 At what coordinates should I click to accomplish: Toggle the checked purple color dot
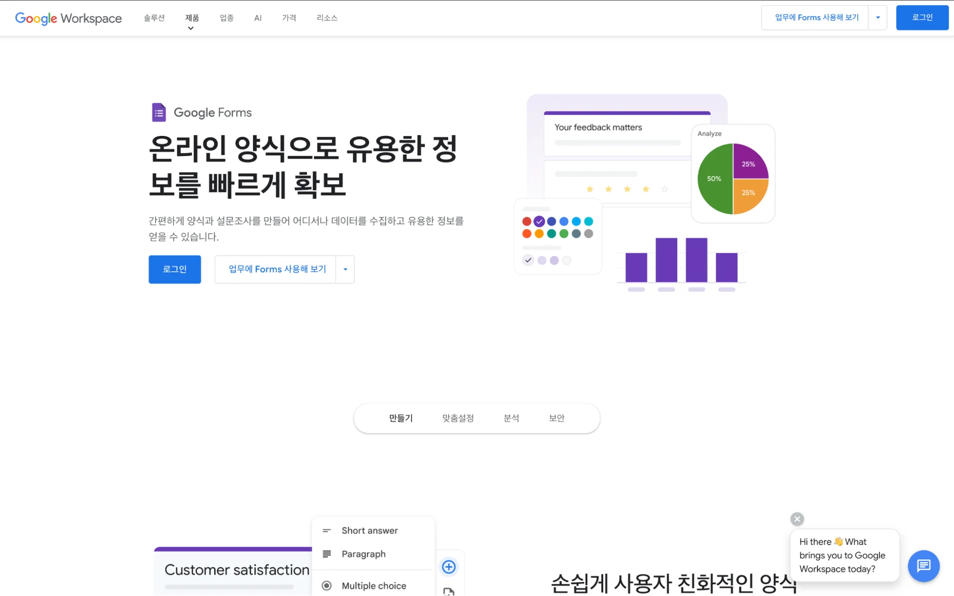point(539,222)
